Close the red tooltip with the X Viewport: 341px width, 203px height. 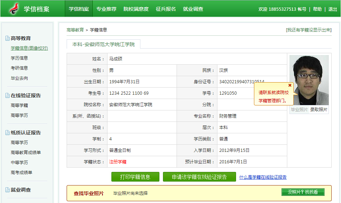[x=290, y=85]
